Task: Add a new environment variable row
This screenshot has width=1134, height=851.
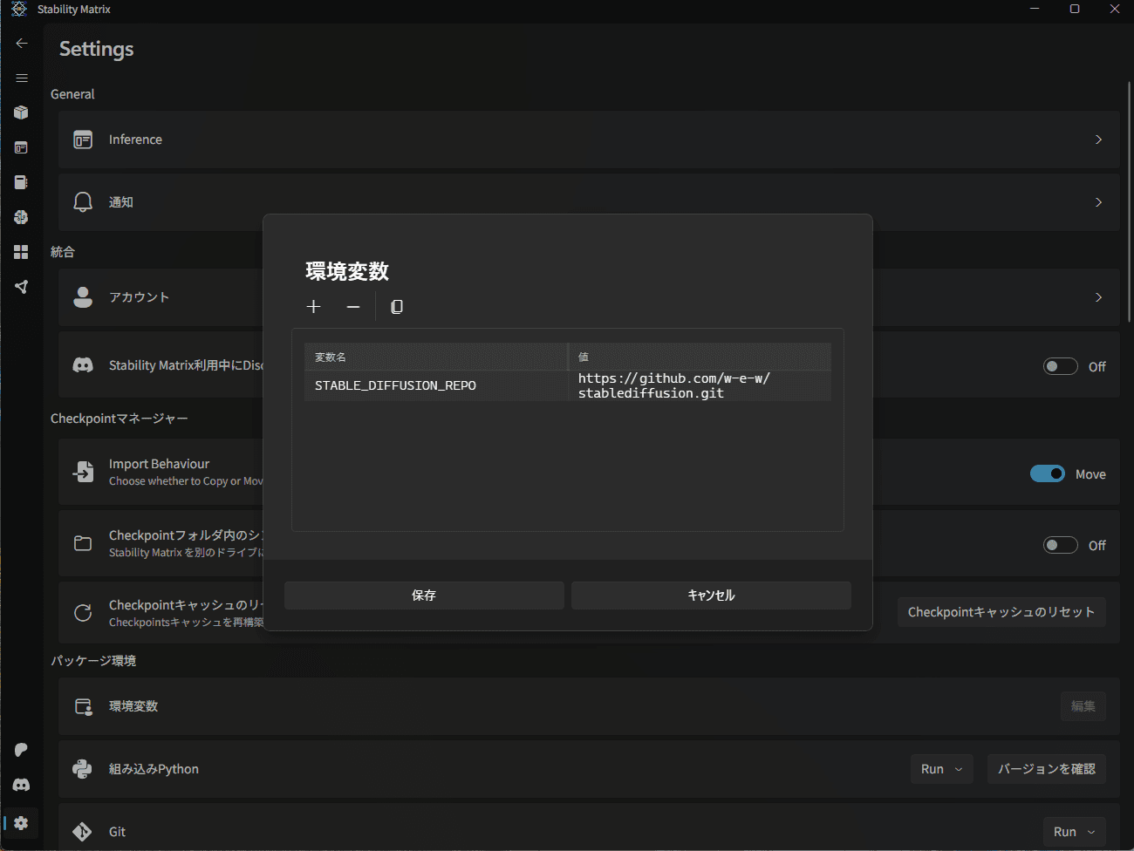Action: [x=314, y=306]
